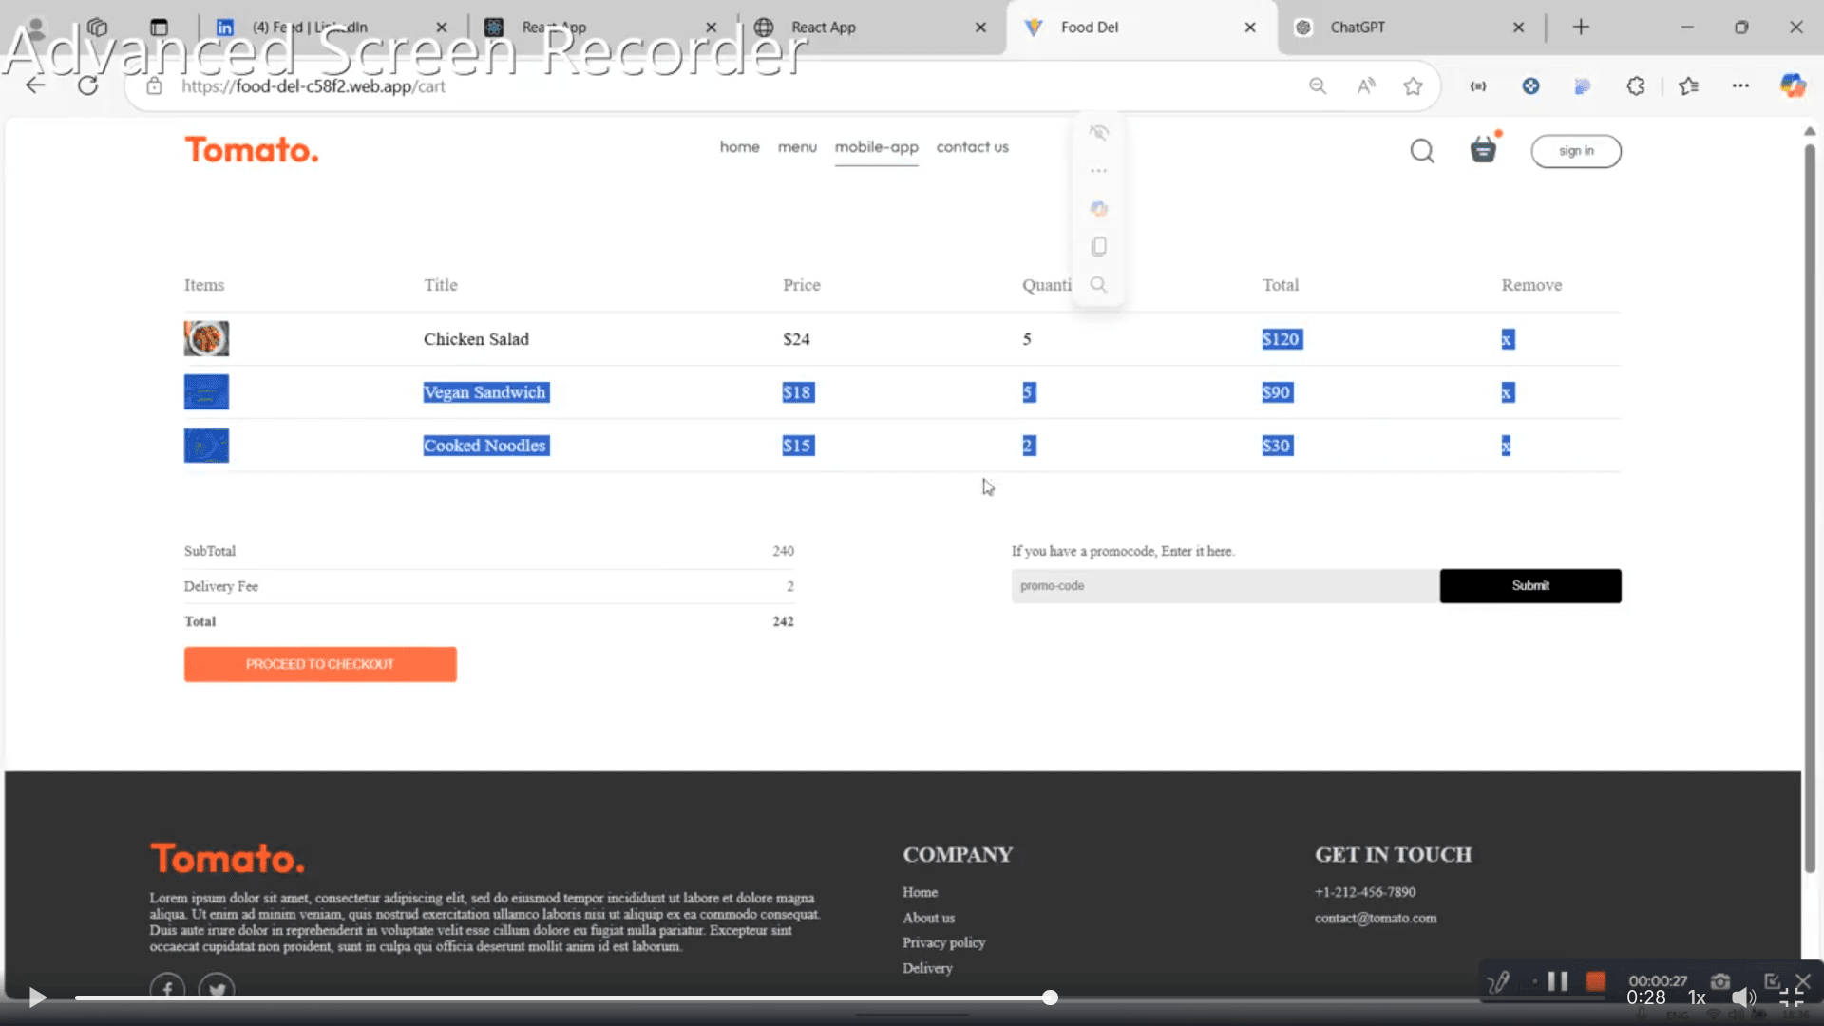Hide the floating toolbar with the eye icon
The width and height of the screenshot is (1824, 1026).
click(1099, 133)
